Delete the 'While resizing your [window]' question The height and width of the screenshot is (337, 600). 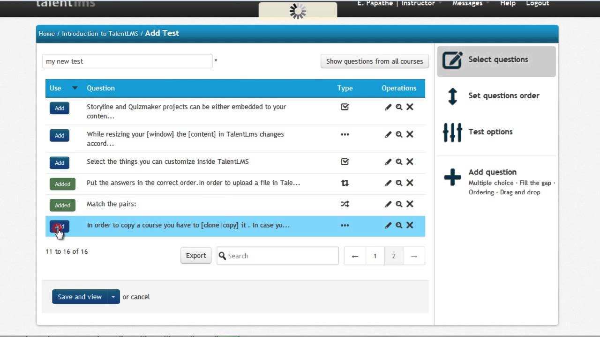coord(410,134)
